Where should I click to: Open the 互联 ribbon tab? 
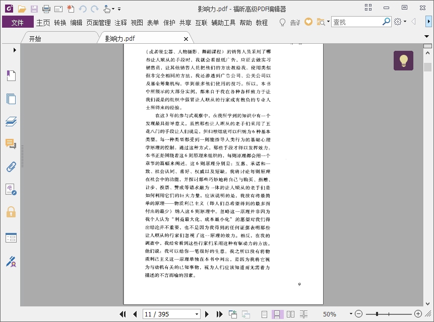(201, 22)
